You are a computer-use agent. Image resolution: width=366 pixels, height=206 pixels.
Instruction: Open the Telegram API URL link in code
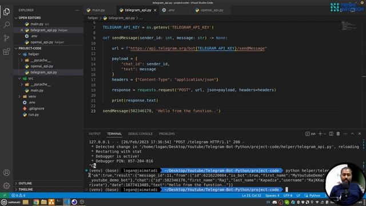pos(197,48)
